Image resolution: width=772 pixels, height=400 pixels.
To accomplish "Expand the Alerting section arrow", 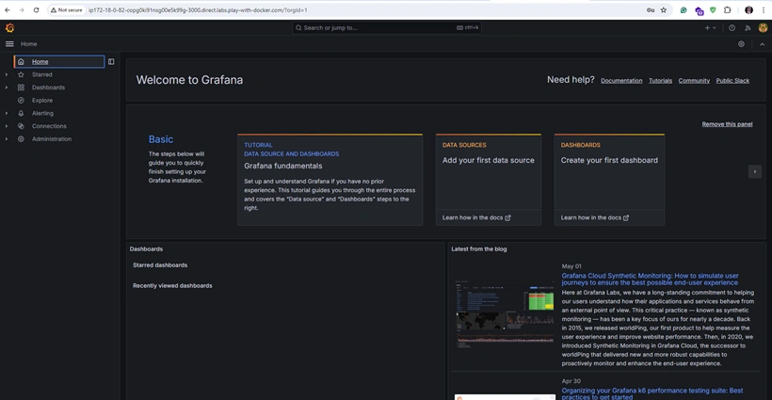I will 7,113.
